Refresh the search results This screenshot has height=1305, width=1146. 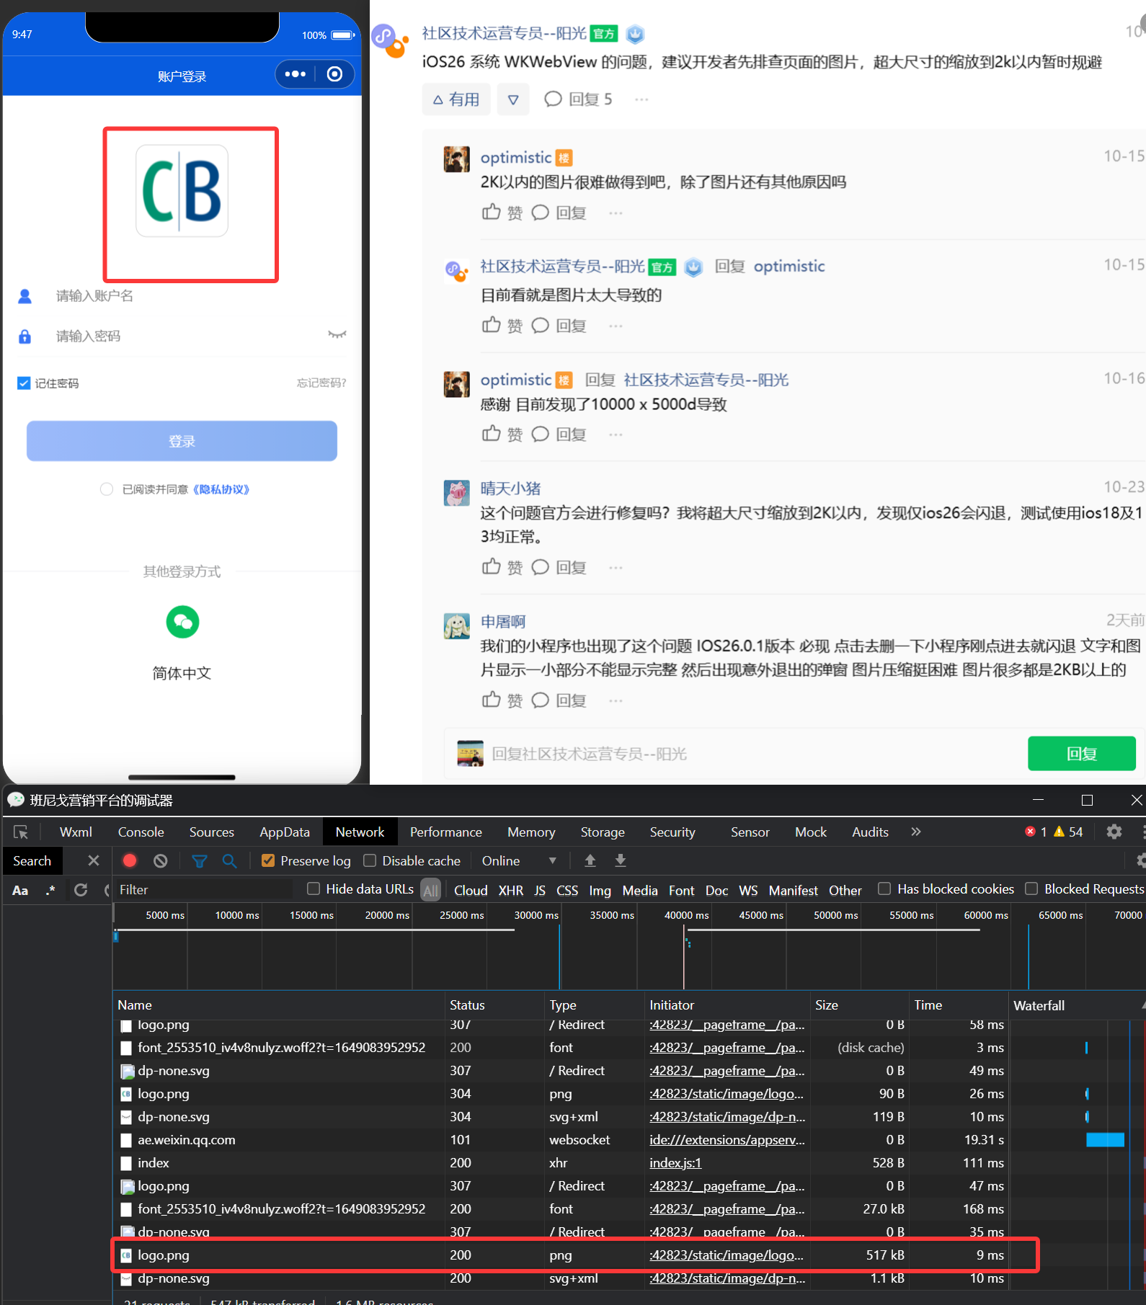click(x=81, y=890)
